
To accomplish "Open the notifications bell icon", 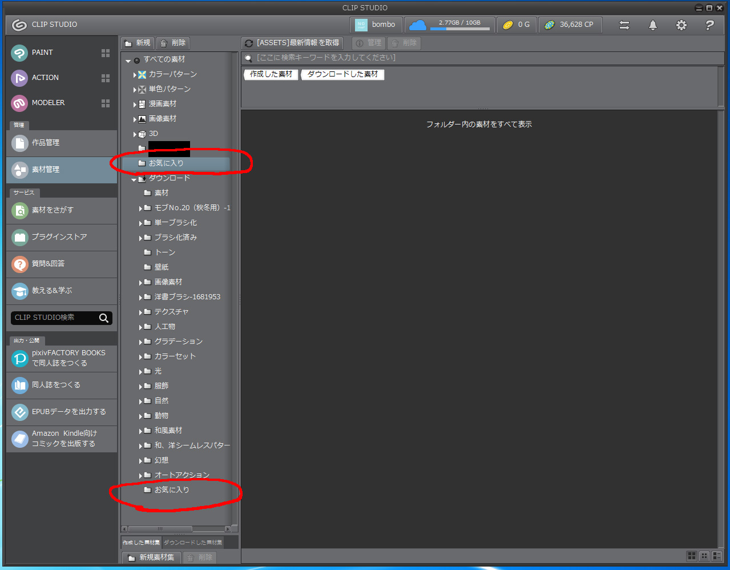I will (653, 25).
